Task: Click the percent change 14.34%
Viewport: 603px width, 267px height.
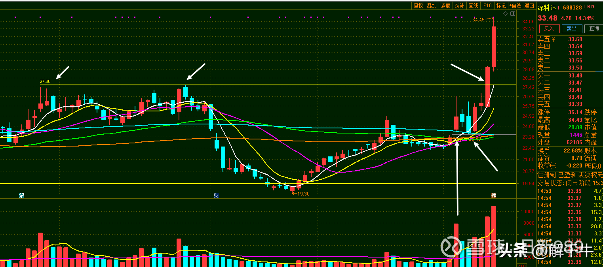Action: [x=584, y=18]
